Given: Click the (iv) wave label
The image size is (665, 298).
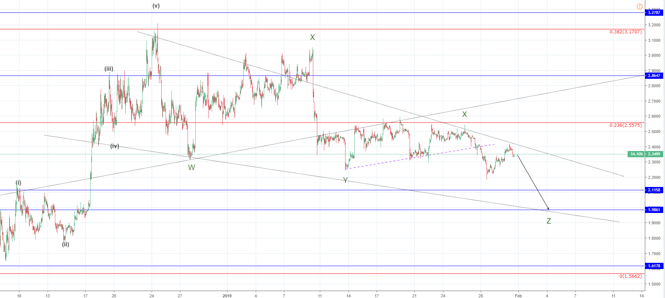Looking at the screenshot, I should (x=115, y=146).
